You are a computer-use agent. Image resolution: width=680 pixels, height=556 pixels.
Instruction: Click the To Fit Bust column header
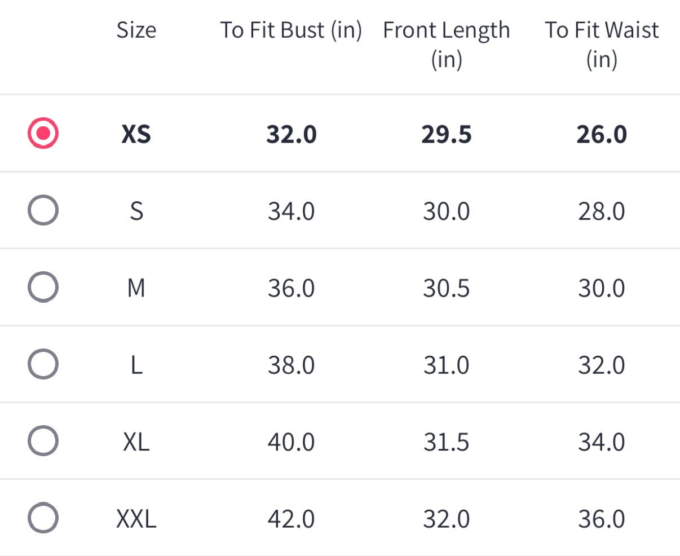pyautogui.click(x=291, y=30)
